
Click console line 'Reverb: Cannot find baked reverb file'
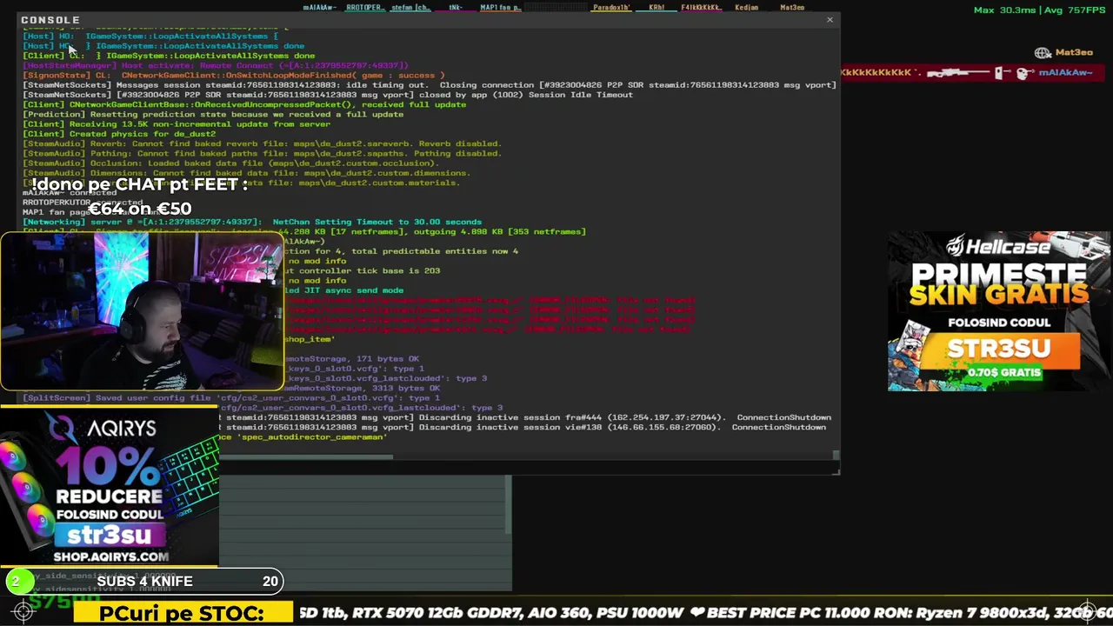tap(262, 143)
